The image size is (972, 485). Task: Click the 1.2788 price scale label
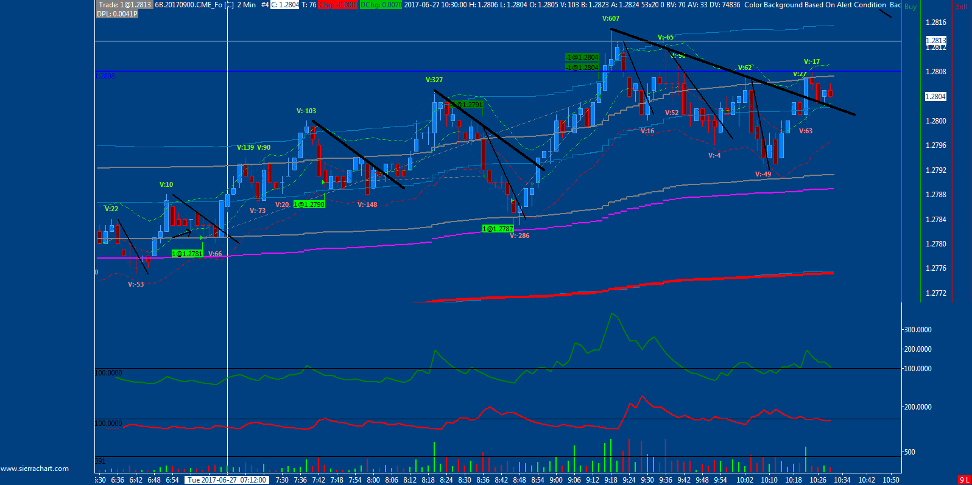tap(936, 194)
